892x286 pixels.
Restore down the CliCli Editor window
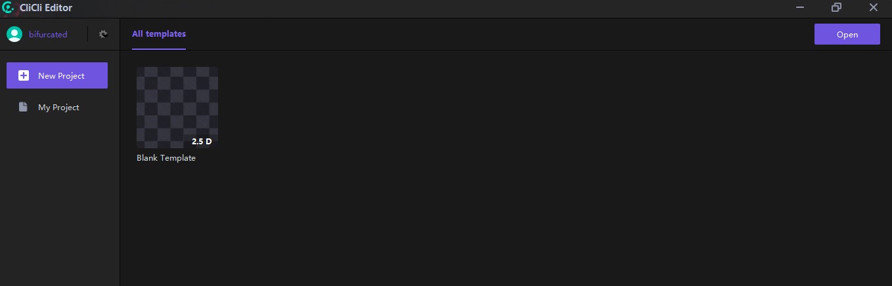pyautogui.click(x=836, y=8)
